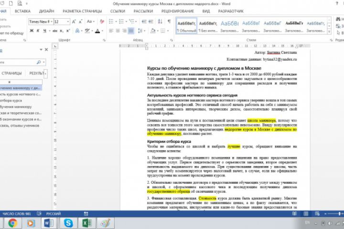
Task: Open the РАЗМЕТКА СТРАНИЦЫ tab
Action: tap(82, 11)
